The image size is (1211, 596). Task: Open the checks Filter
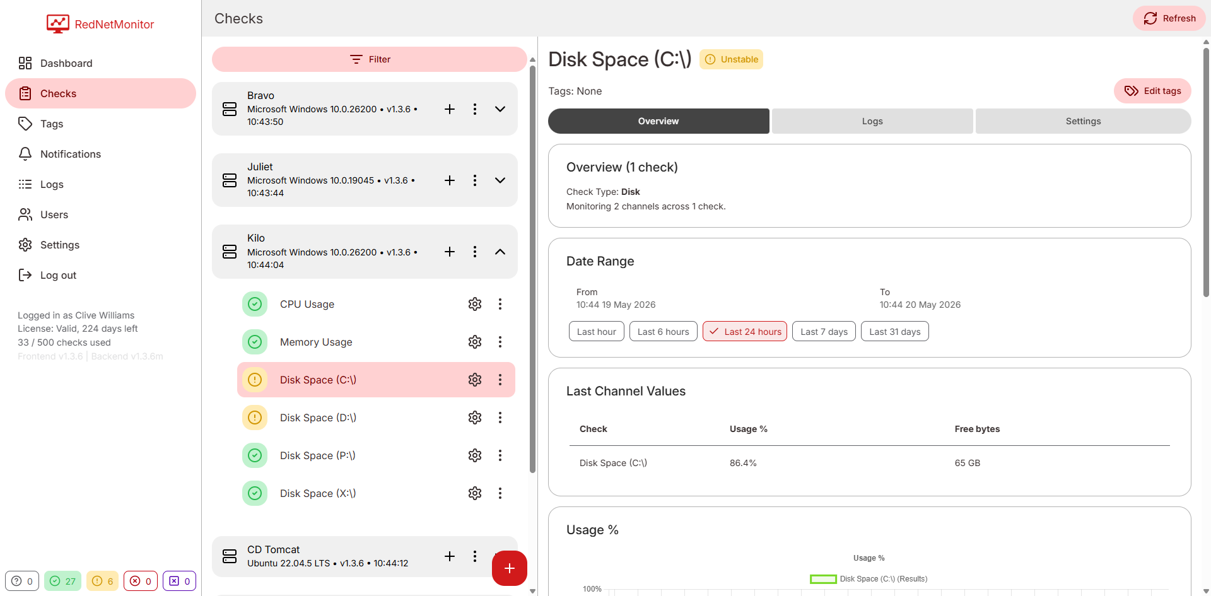370,59
